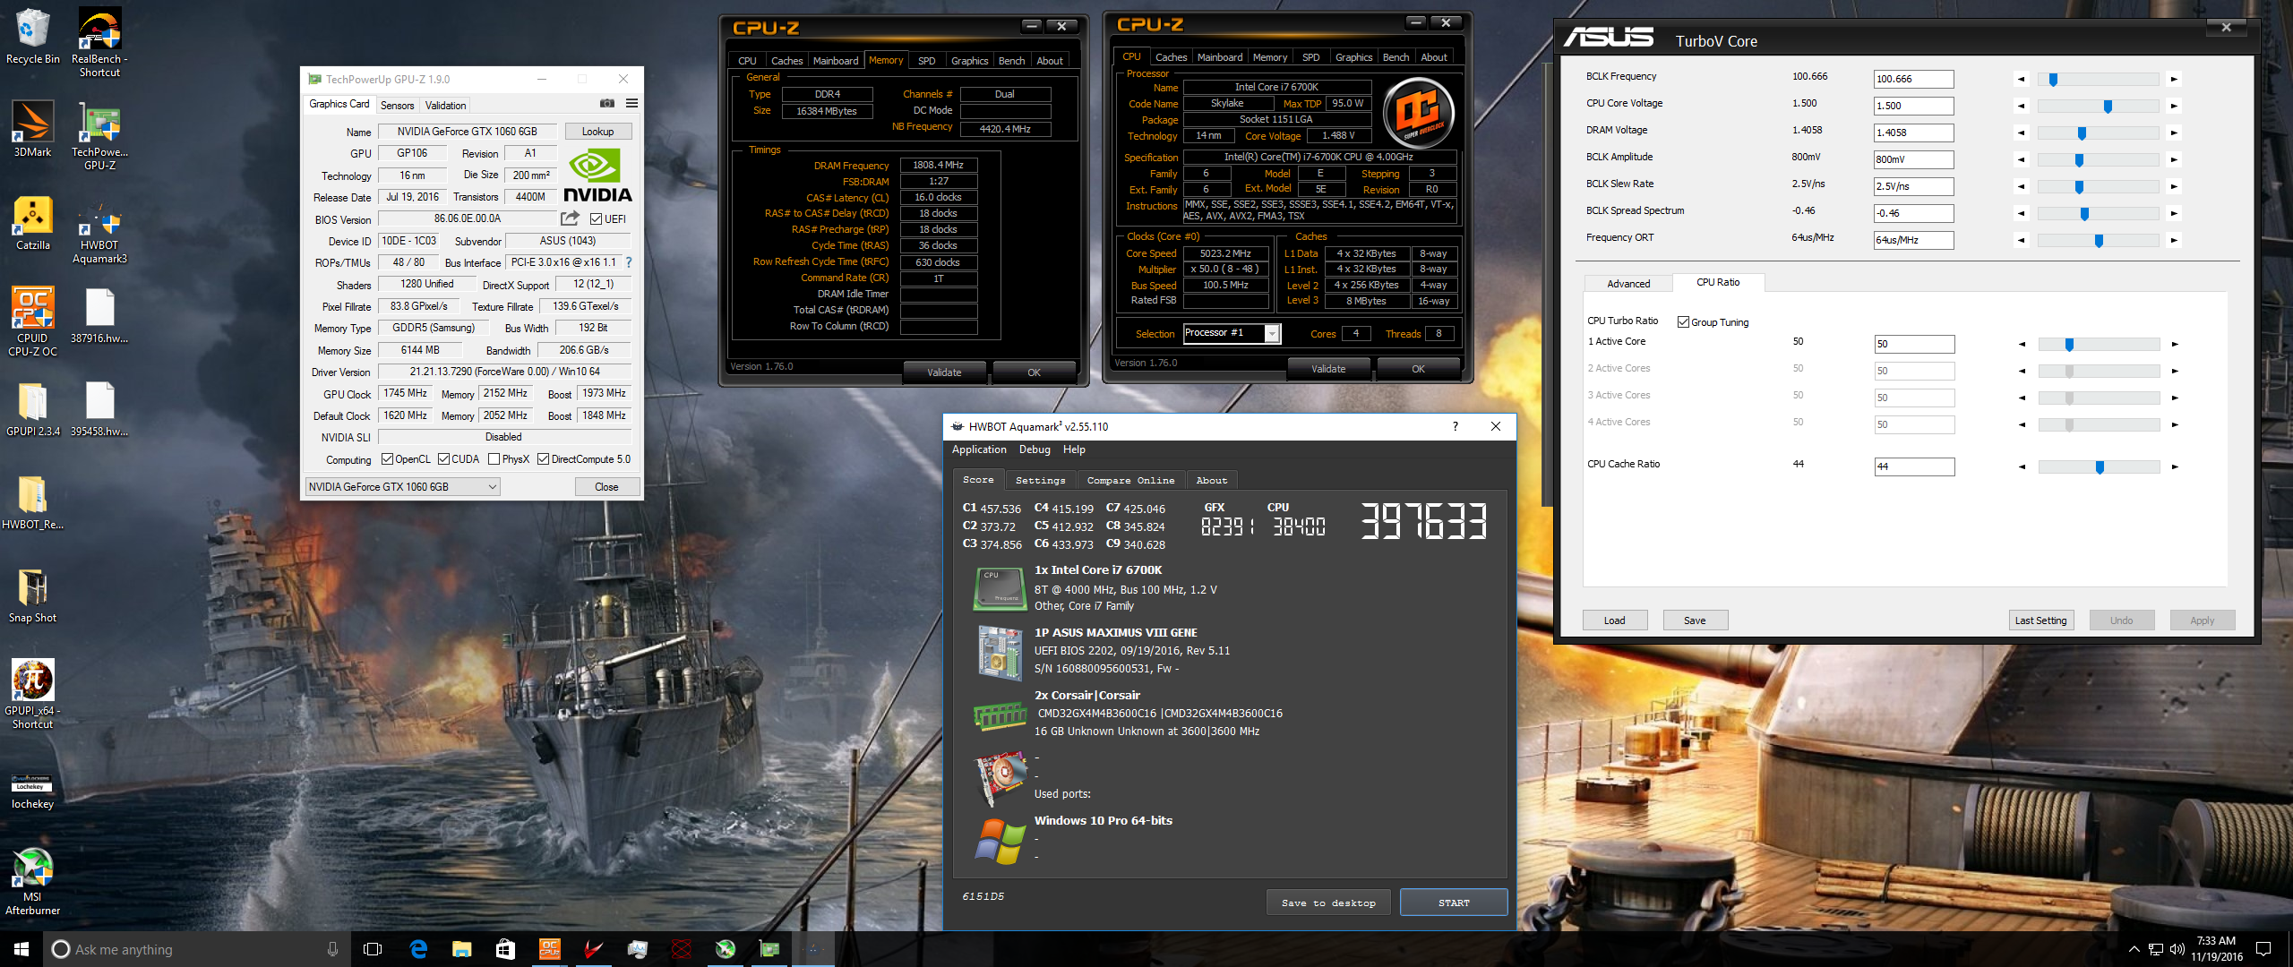This screenshot has height=967, width=2293.
Task: Open Settings tab in HWBOT Aquamark
Action: [x=1040, y=481]
